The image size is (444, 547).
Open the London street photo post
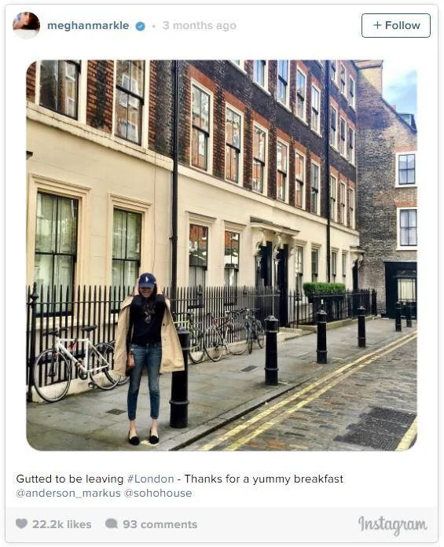[222, 255]
